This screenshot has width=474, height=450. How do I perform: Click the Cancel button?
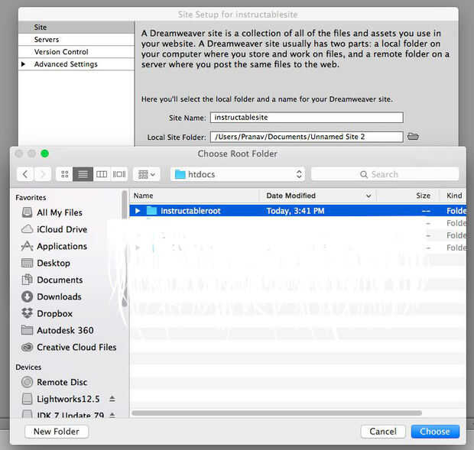(383, 432)
